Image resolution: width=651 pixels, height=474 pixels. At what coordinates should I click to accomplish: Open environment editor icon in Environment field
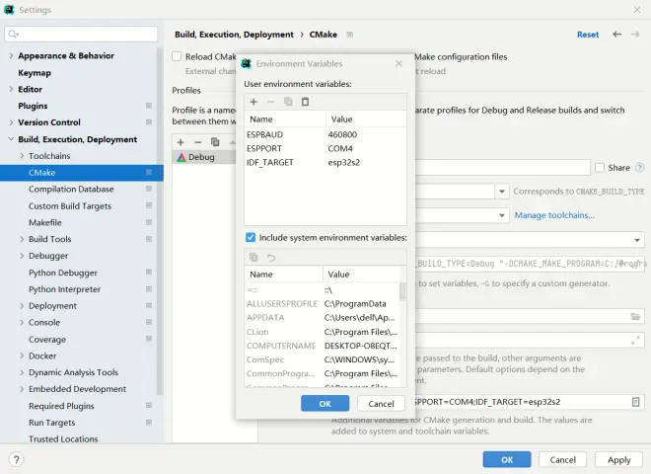(635, 402)
